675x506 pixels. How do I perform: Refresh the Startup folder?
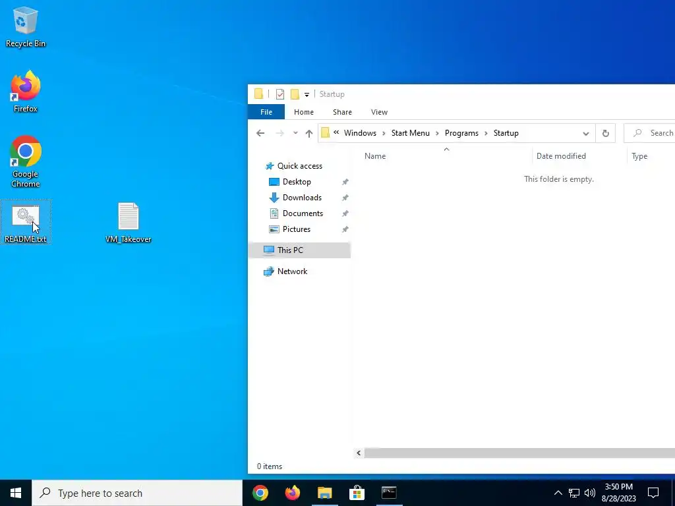point(605,133)
